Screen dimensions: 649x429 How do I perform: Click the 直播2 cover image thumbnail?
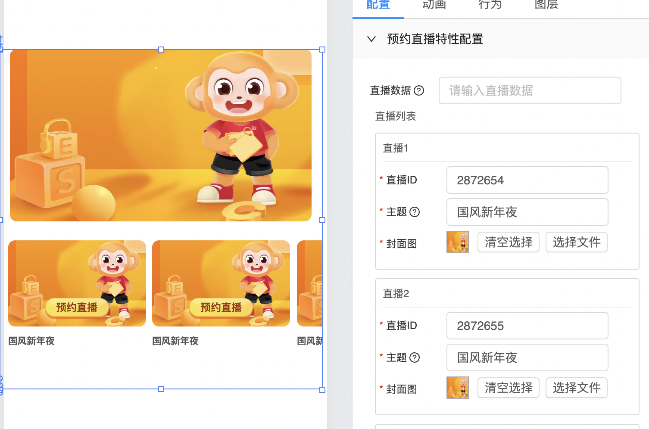pos(458,388)
